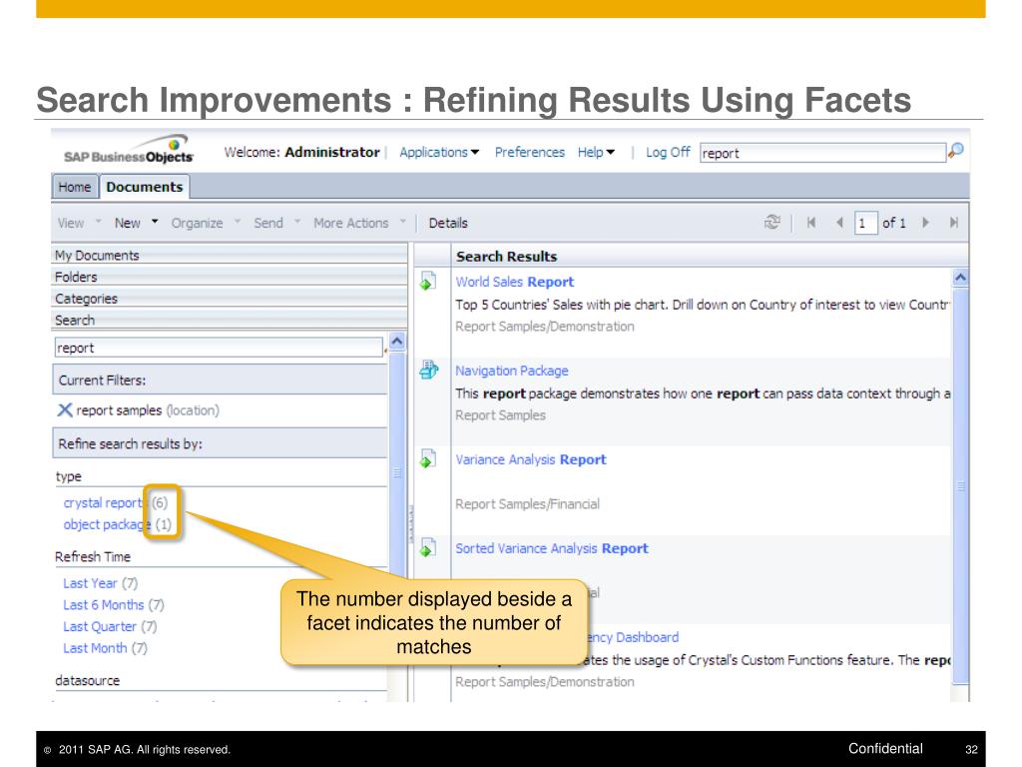Refine by Last Year refresh time

coord(90,582)
